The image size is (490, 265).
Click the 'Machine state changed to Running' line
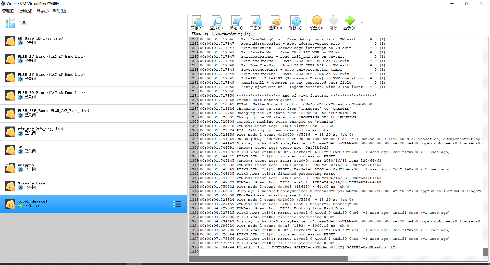coord(267,122)
